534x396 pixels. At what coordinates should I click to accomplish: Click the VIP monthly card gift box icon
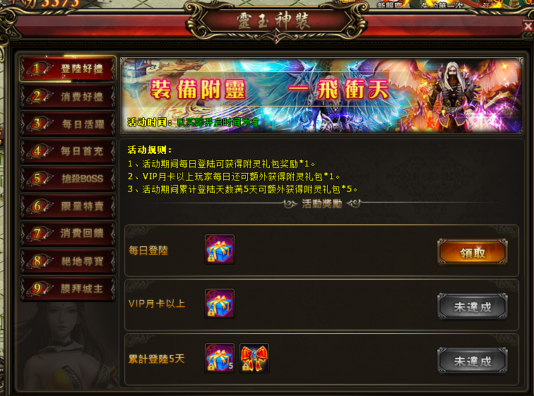220,304
